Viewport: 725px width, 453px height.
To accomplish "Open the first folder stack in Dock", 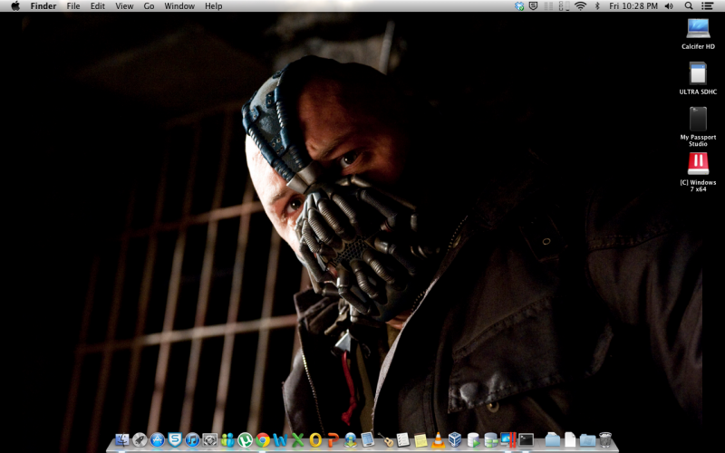I will (x=552, y=439).
